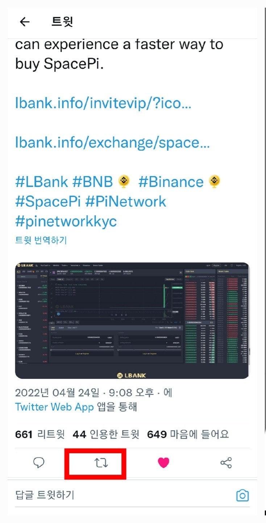Screen dimensions: 266x523
Task: Tap the #LBank hashtag
Action: [x=42, y=182]
